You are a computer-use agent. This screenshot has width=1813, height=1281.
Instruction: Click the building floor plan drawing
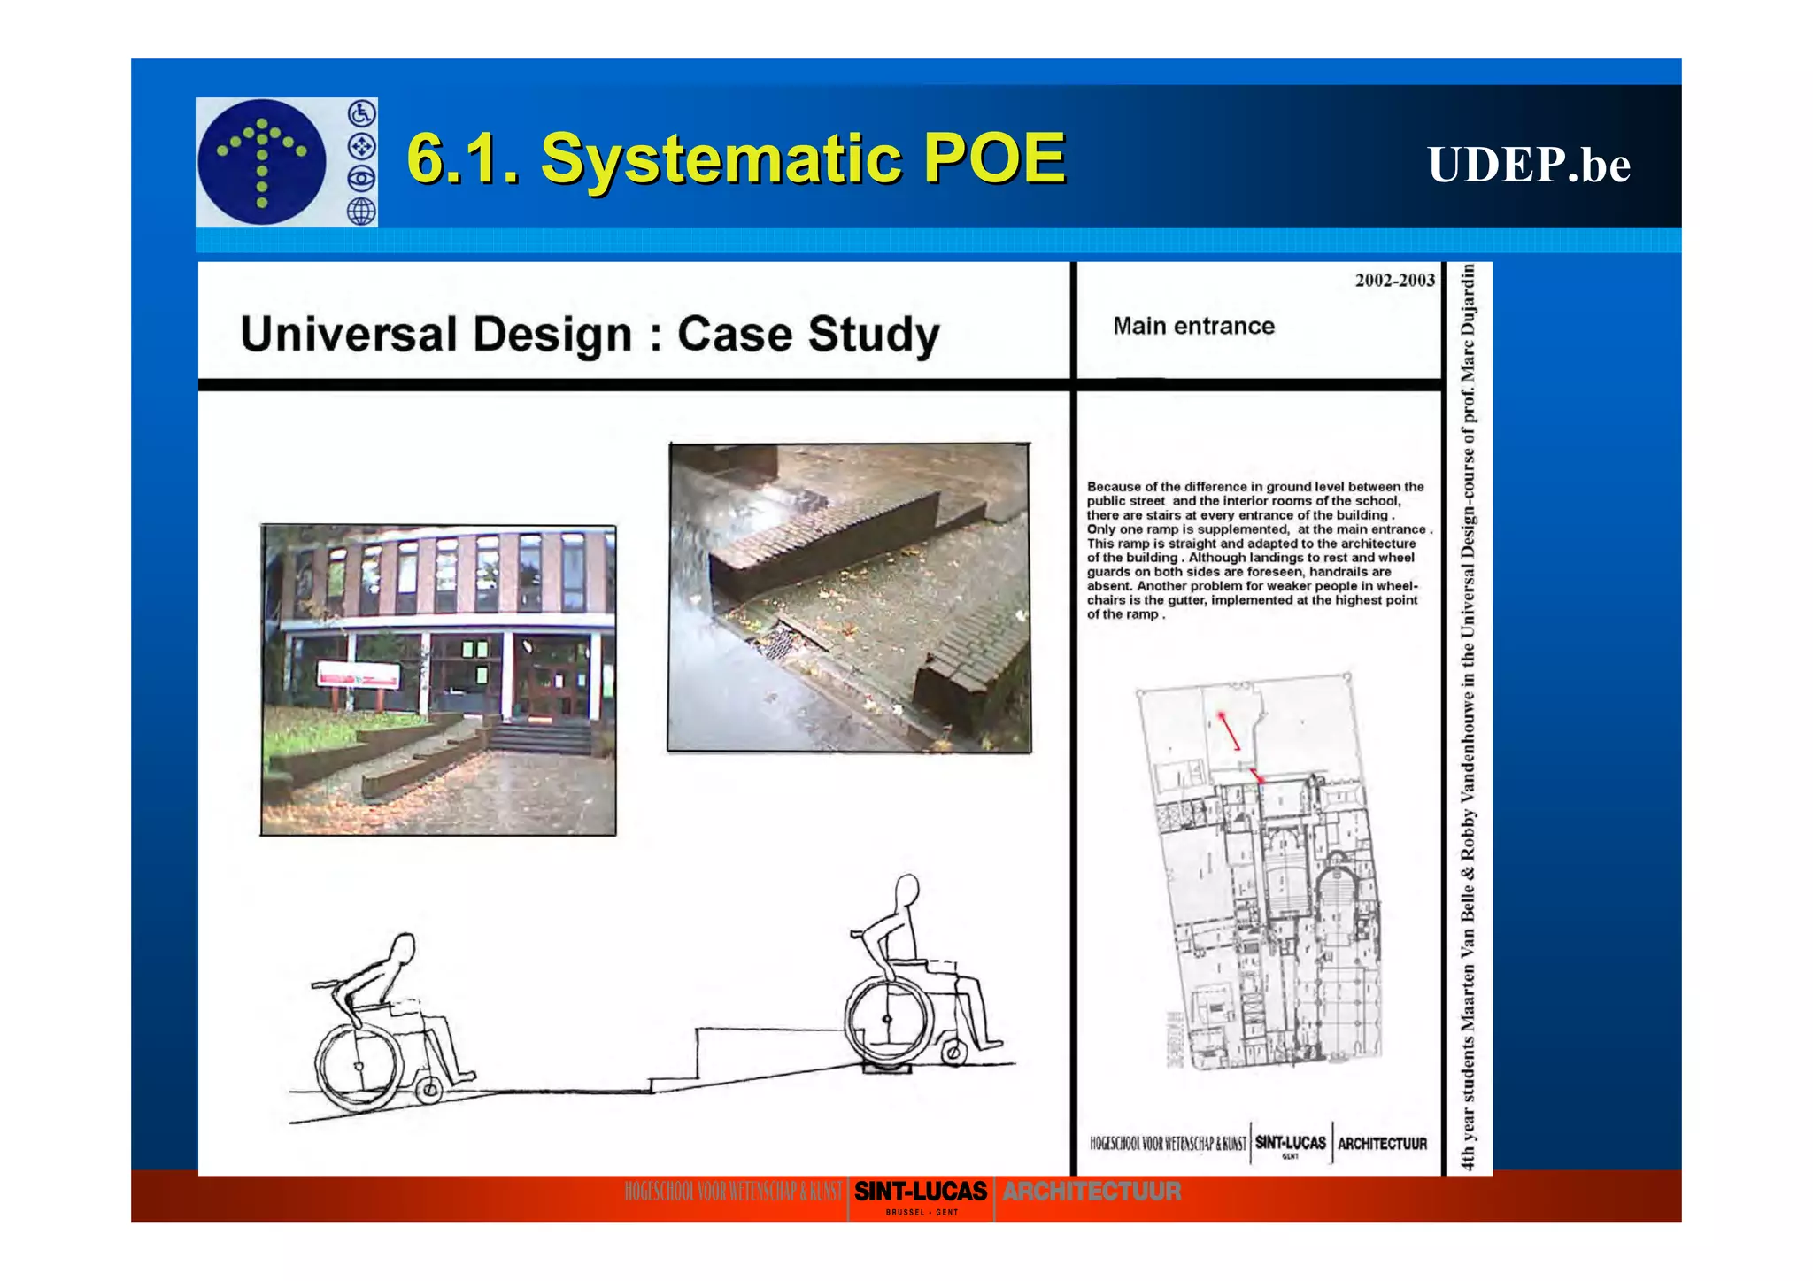tap(1258, 870)
